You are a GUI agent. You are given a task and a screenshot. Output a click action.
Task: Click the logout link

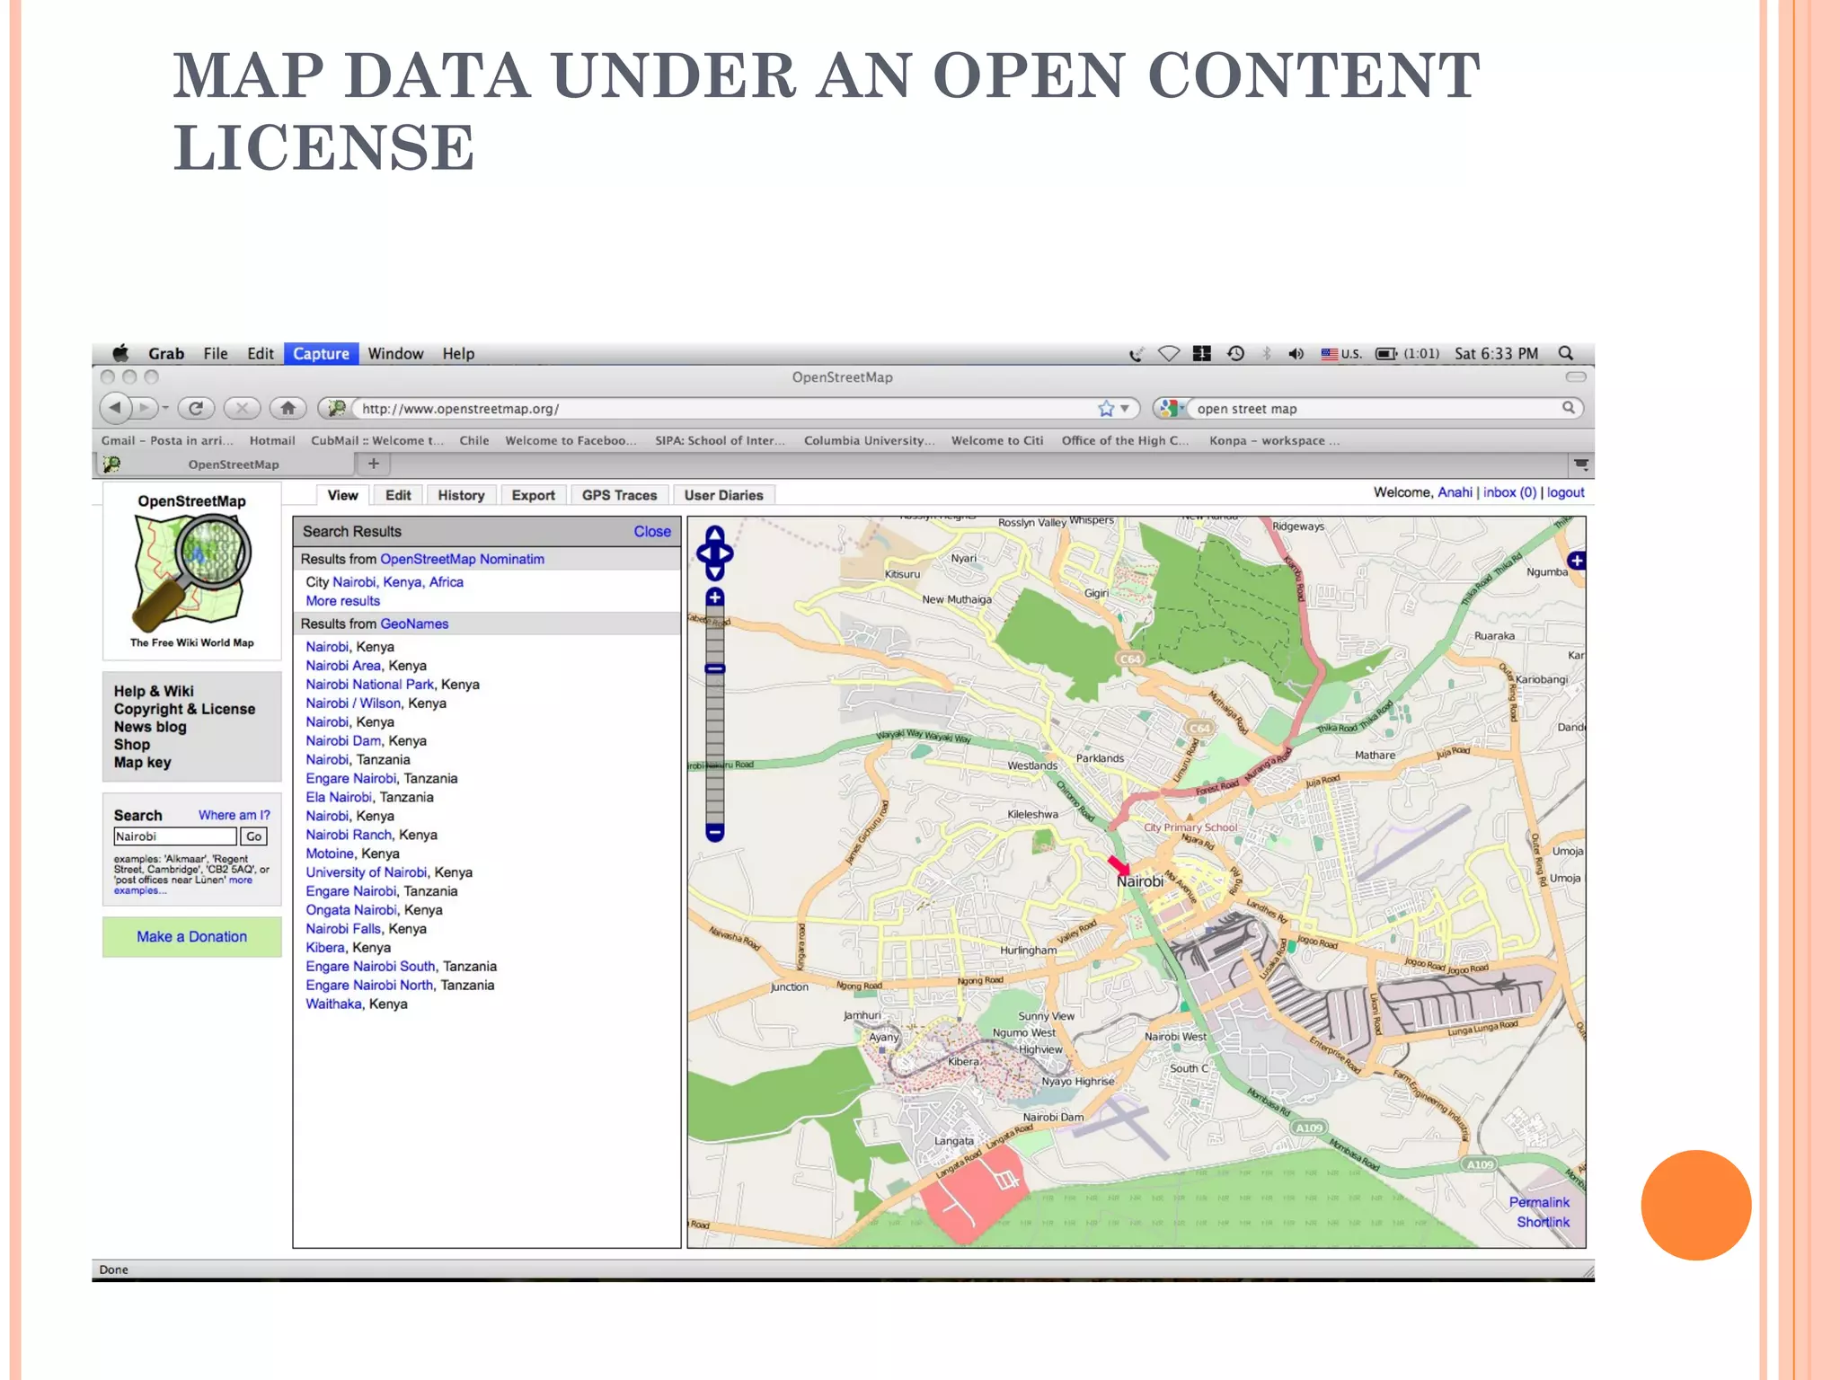click(x=1565, y=492)
